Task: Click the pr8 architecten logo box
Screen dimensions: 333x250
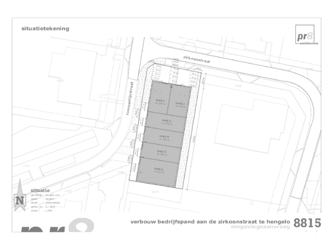Action: [x=306, y=35]
